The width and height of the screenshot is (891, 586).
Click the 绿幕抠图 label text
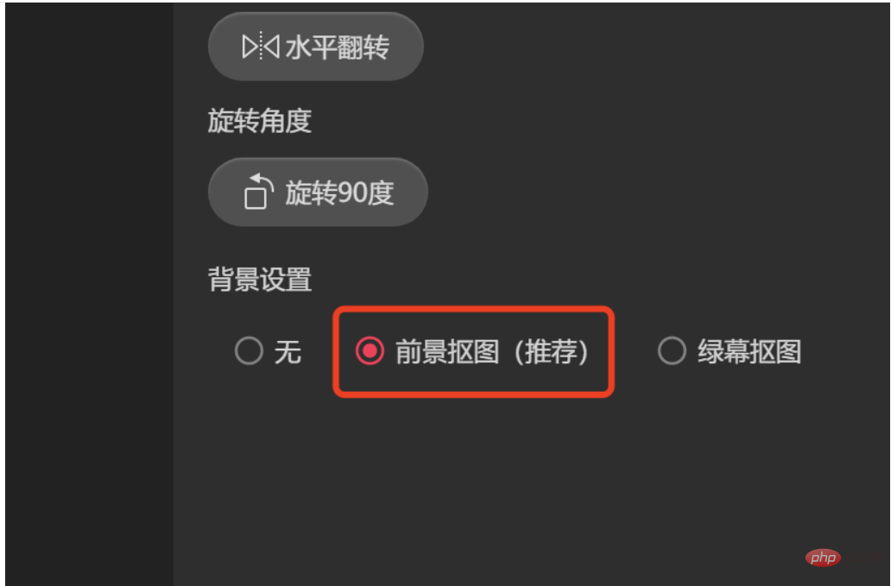pyautogui.click(x=749, y=351)
